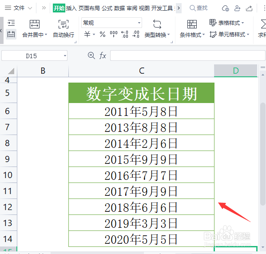Show more ribbon tabs arrow

179,8
